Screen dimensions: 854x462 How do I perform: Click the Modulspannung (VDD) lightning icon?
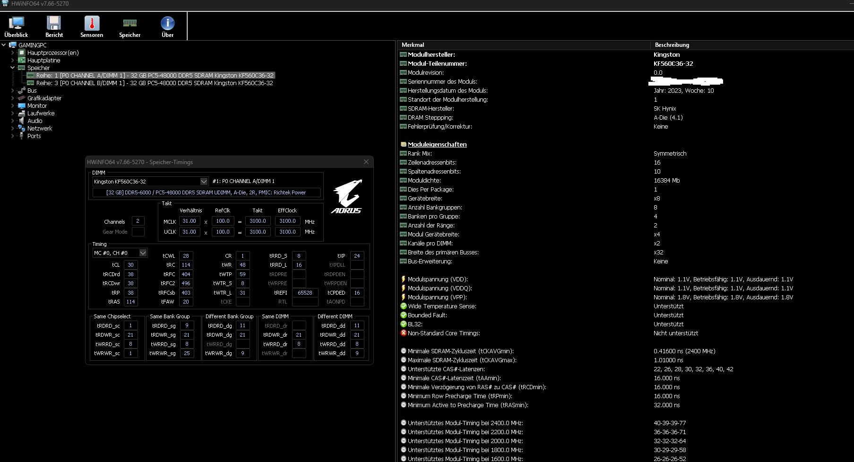click(403, 279)
